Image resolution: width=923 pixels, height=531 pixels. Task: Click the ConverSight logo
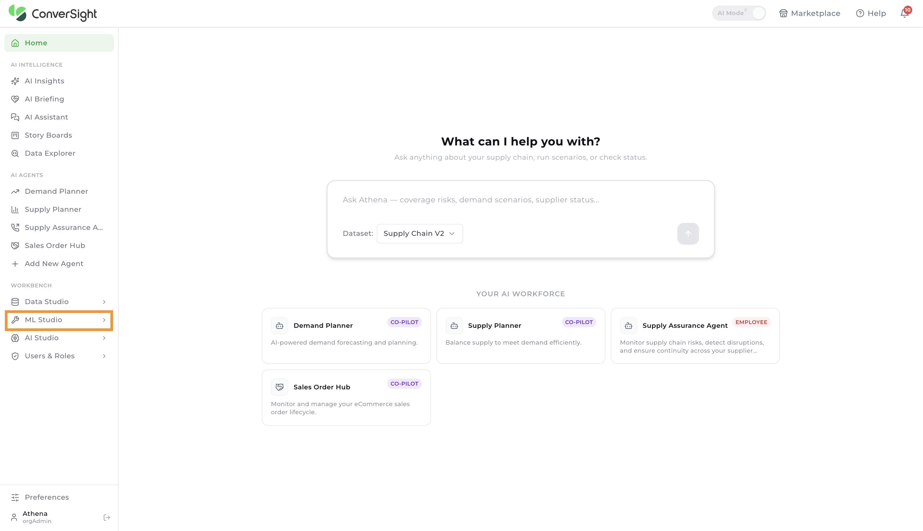tap(53, 13)
